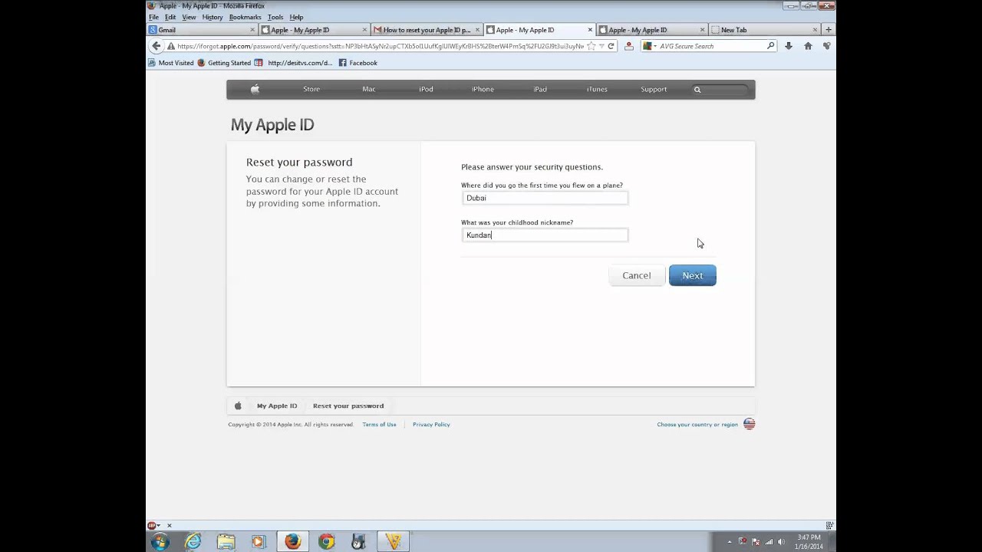
Task: Open the iTunes section
Action: (597, 89)
